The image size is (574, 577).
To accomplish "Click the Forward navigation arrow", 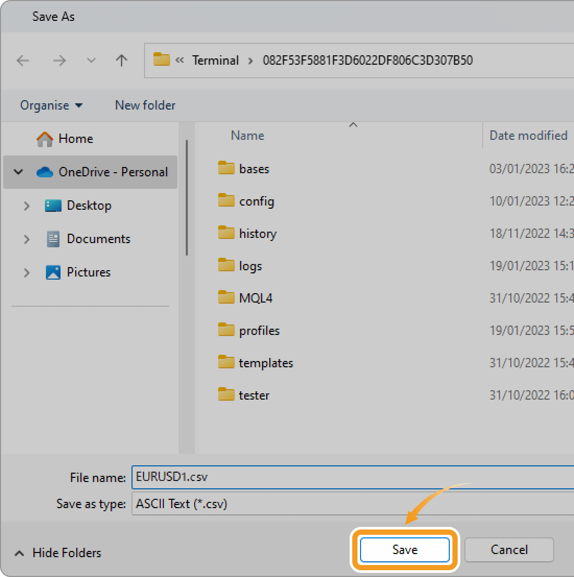I will coord(59,61).
